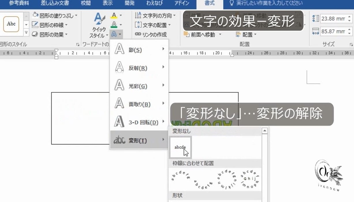This screenshot has width=354, height=202.
Task: Click the transform gallery scroll-up arrow
Action: pos(265,131)
